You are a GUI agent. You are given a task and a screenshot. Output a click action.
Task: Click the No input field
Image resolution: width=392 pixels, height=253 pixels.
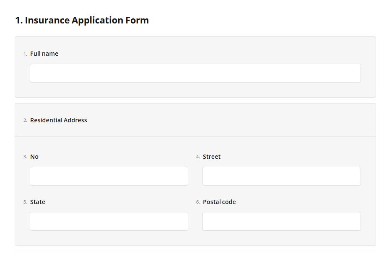pos(109,176)
